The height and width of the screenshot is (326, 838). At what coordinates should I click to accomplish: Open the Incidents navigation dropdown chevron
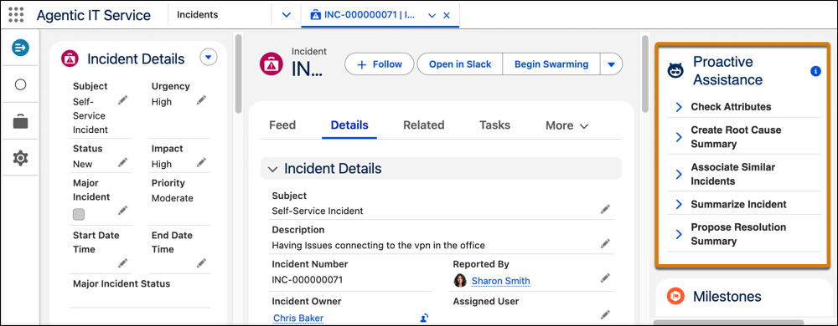pos(287,15)
